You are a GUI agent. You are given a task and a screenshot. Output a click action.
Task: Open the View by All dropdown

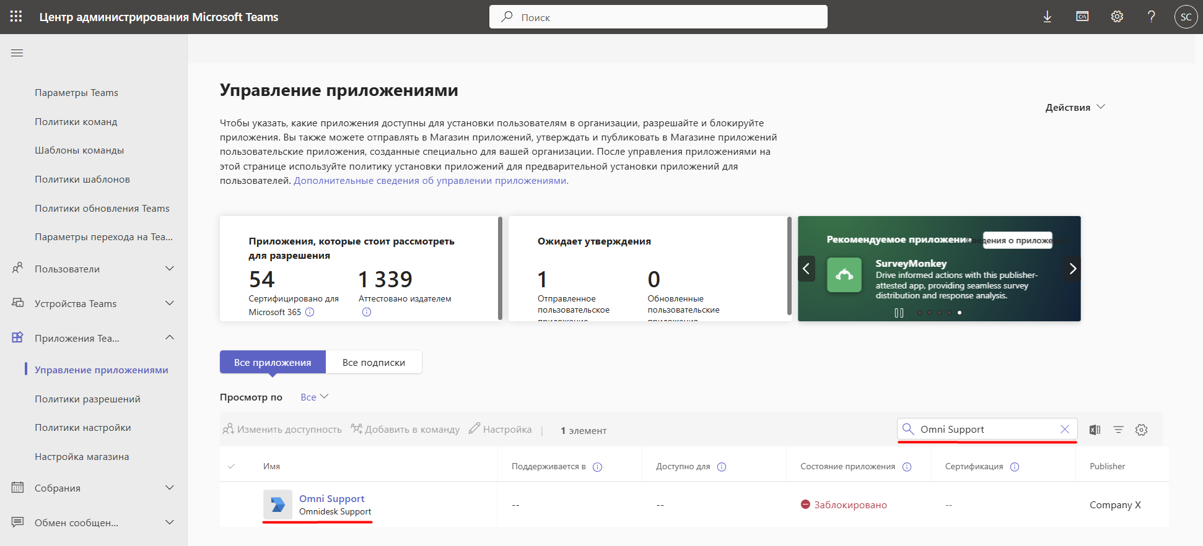pos(315,397)
